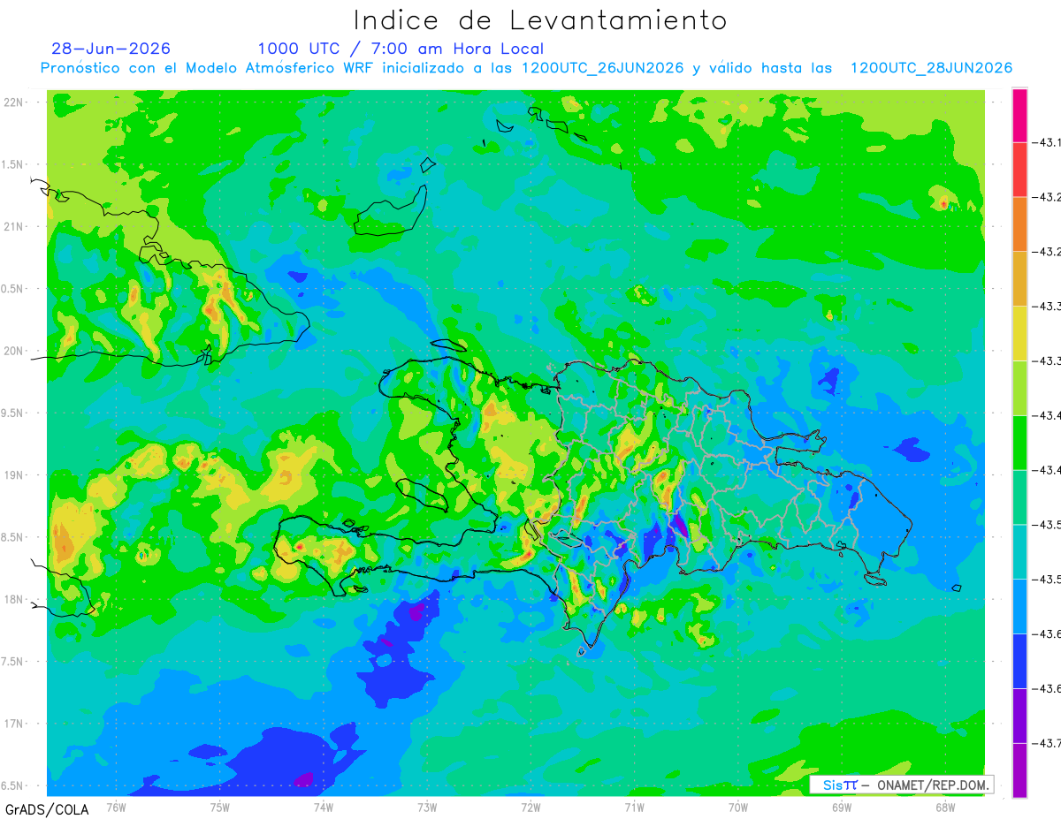Click the '-43.1' color bar value
1061x819 pixels.
pyautogui.click(x=1047, y=142)
